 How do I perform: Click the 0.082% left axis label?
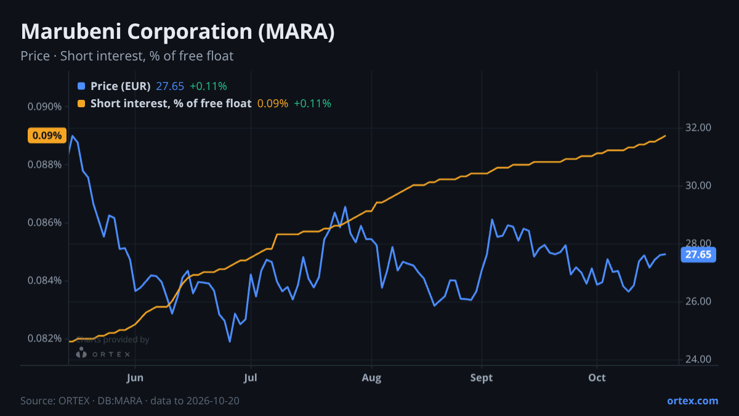pos(45,339)
